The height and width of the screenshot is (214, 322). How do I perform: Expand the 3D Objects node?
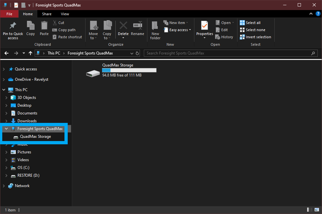point(6,98)
